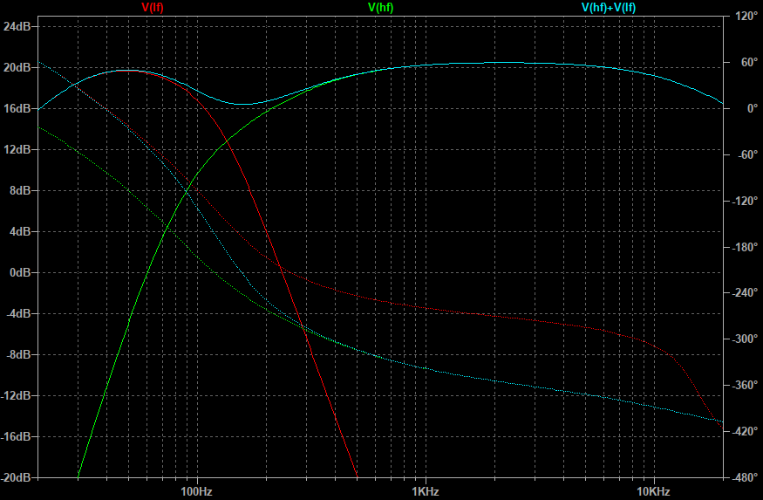Click the -120° phase axis label
763x500 pixels.
(745, 201)
